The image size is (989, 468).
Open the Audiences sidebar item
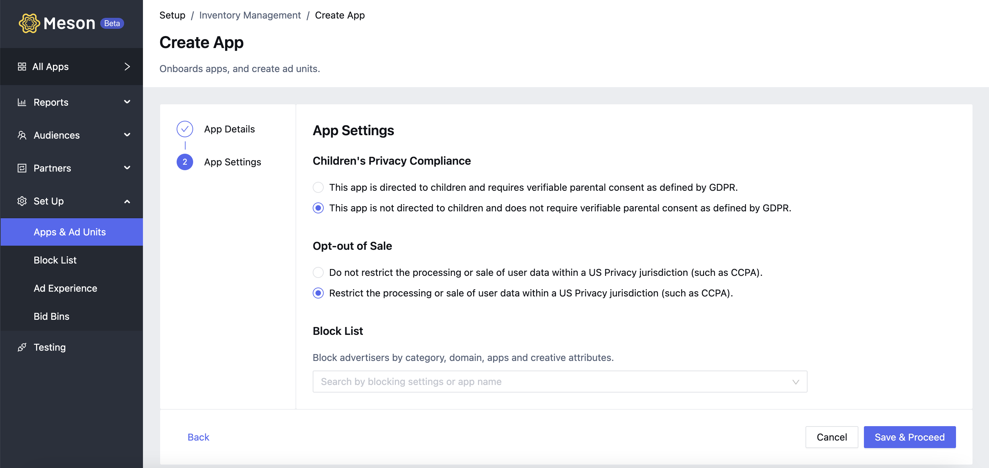click(x=71, y=135)
